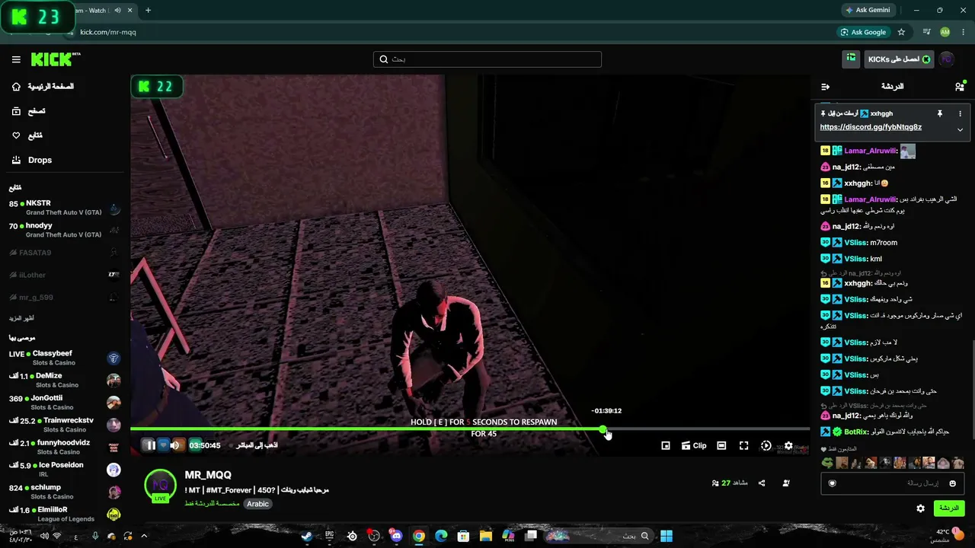
Task: Click the Ask Gemini button in Chrome
Action: click(x=868, y=10)
